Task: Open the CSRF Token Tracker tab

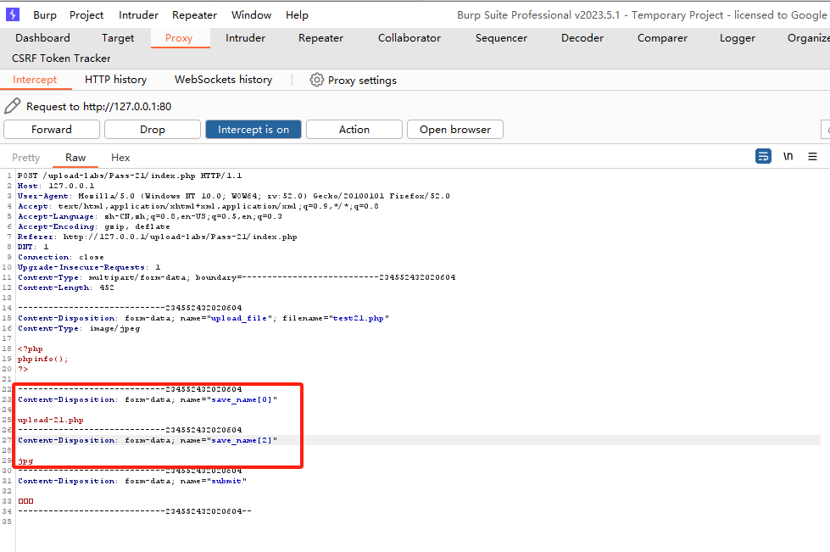Action: 61,59
